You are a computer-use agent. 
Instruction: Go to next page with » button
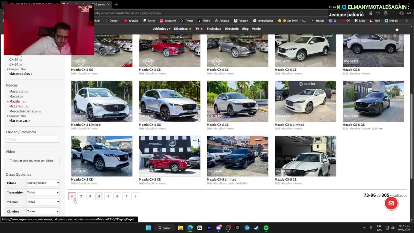[135, 196]
